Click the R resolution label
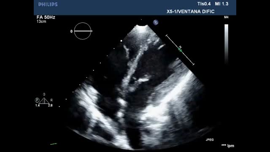Screen dimensions: 270x152 (x=51, y=100)
